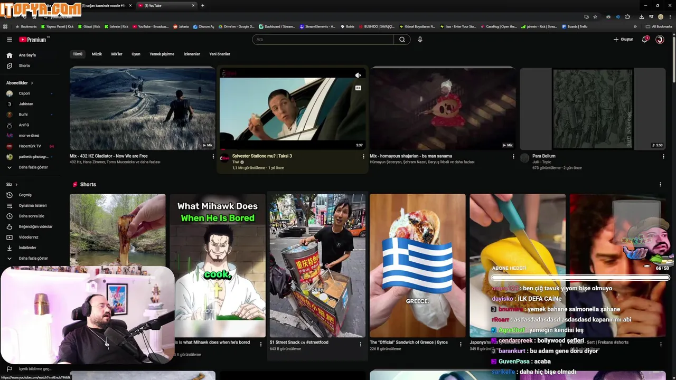This screenshot has width=676, height=380.
Task: Select the Oyun filter chip
Action: pos(136,54)
